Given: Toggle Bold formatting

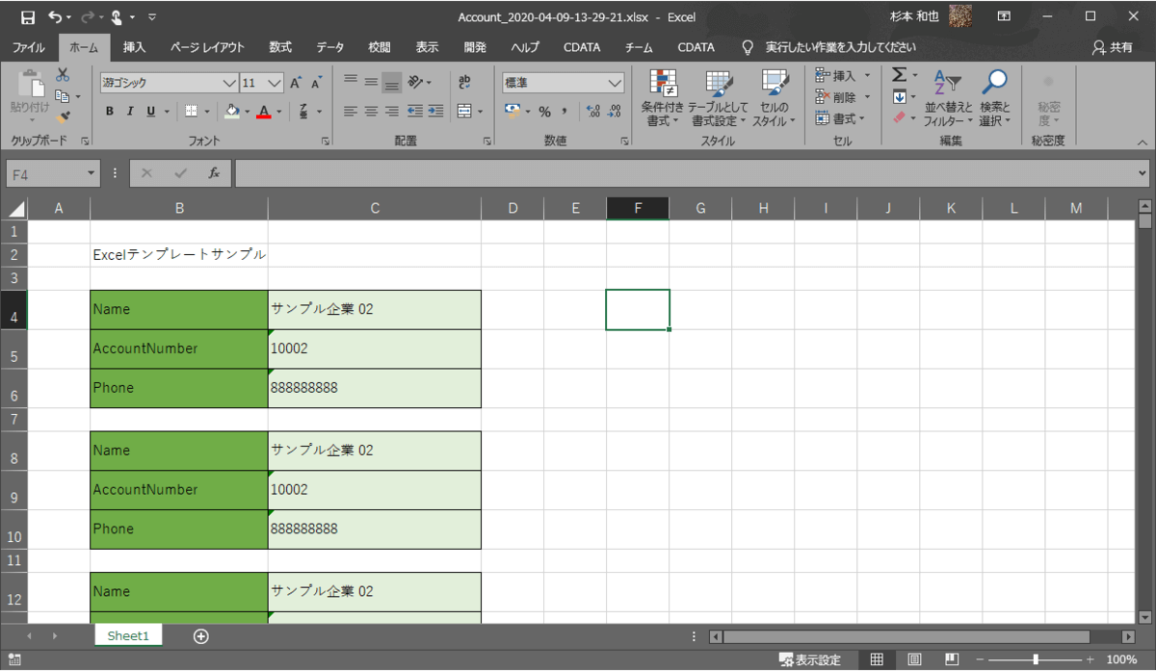Looking at the screenshot, I should tap(109, 111).
